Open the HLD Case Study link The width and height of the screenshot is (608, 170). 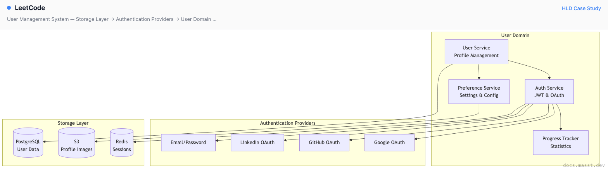(581, 8)
